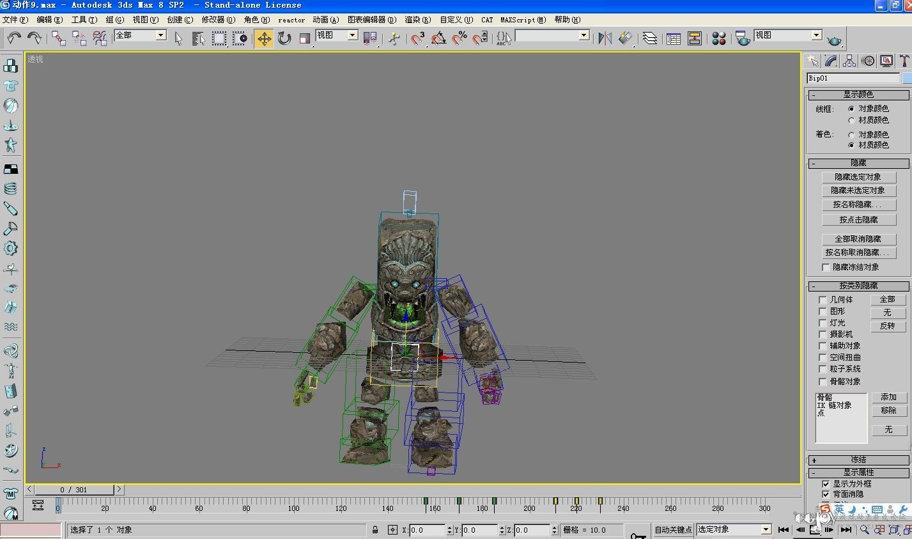This screenshot has height=539, width=912.
Task: Click the 隐藏选定对象 button
Action: coord(858,177)
